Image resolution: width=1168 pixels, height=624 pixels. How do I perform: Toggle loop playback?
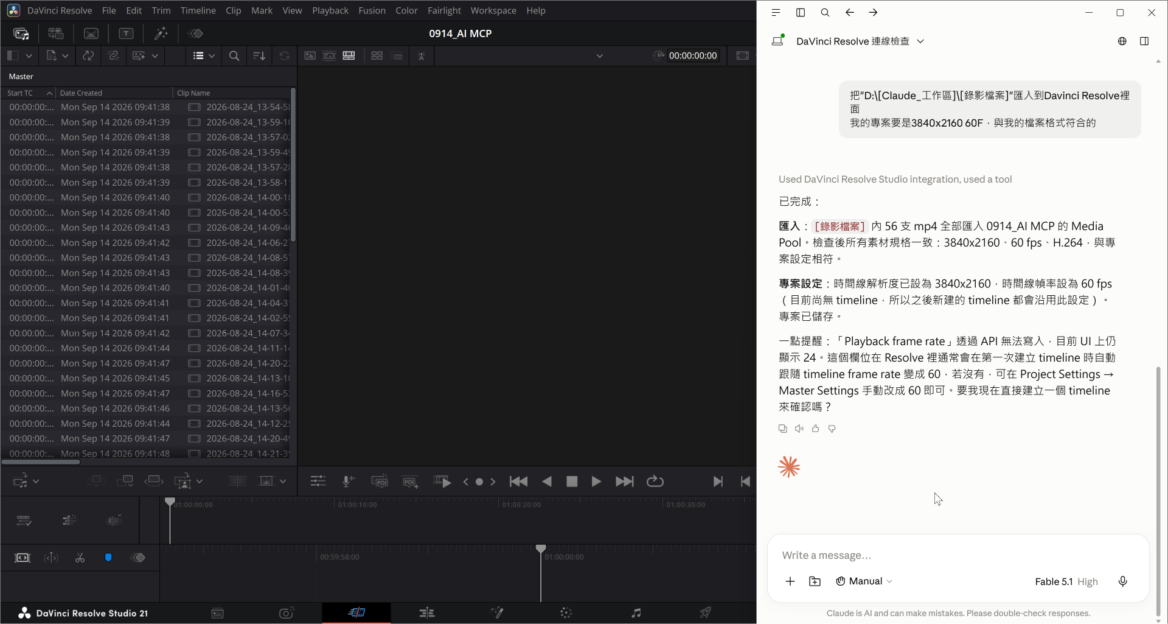(x=655, y=482)
